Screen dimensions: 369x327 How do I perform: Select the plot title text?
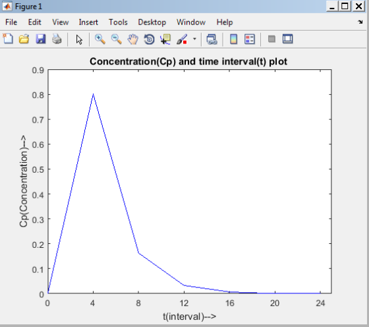[x=188, y=61]
